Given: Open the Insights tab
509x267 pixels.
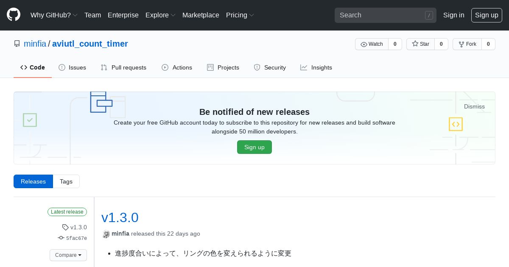Looking at the screenshot, I should coord(316,67).
